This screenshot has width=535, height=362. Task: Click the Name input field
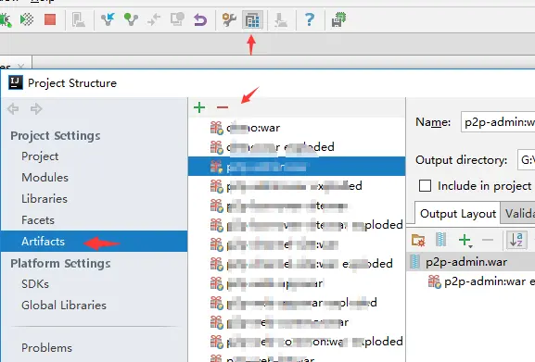click(x=498, y=122)
